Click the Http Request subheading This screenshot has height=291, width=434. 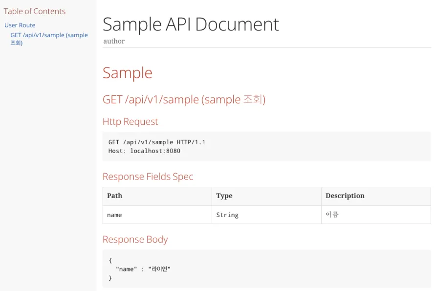coord(130,122)
